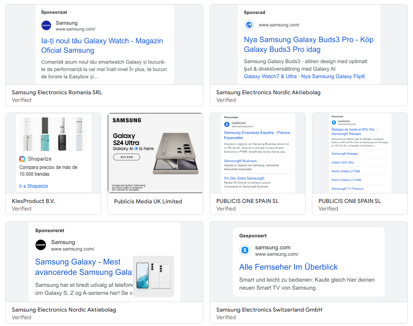This screenshot has height=326, width=413.
Task: Click the SAMSUNG wordmark on the S24 Ultra banner
Action: coord(127,120)
